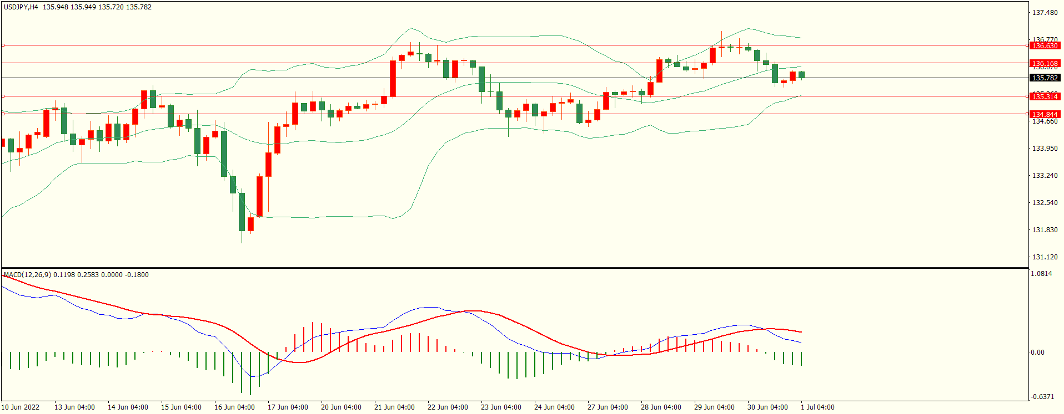Click the 17 Jun 04:00 time axis label
The image size is (1064, 414).
click(x=288, y=407)
